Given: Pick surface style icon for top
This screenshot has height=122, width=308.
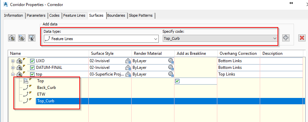Looking at the screenshot, I should pyautogui.click(x=128, y=74).
